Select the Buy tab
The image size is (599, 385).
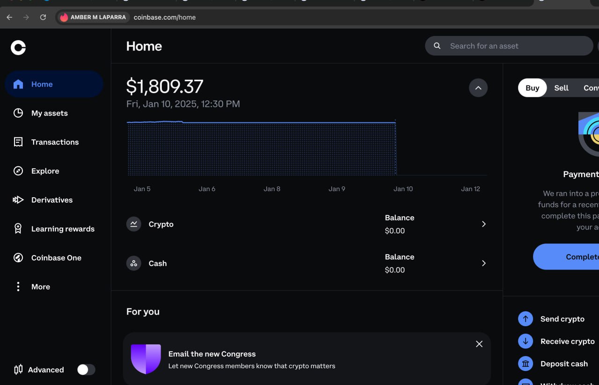pos(532,88)
